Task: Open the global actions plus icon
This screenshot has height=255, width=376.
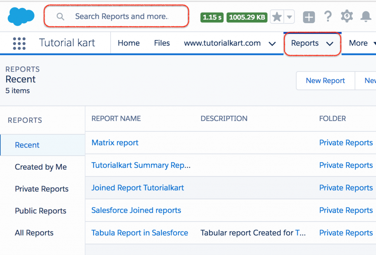Action: (x=309, y=17)
